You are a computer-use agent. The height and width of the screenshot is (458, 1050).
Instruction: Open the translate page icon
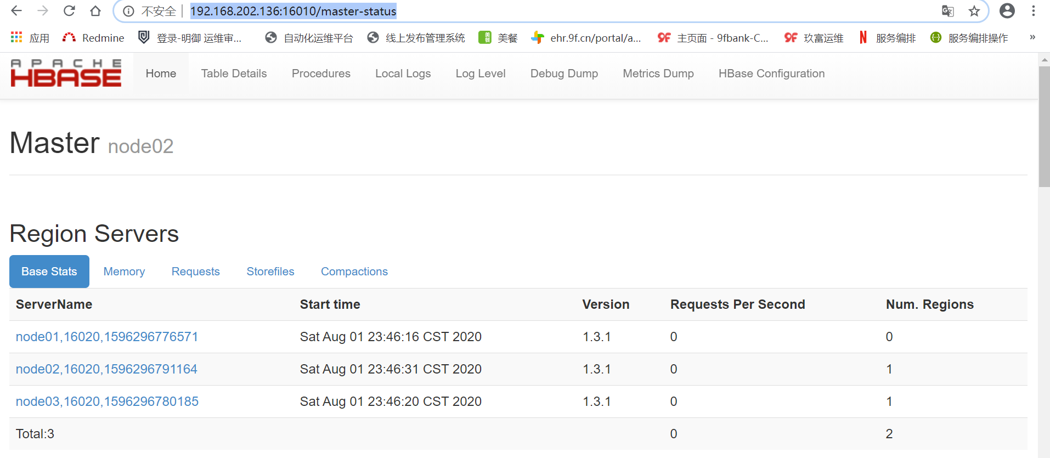tap(947, 11)
